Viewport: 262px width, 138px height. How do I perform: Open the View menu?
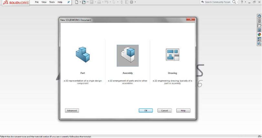click(44, 2)
